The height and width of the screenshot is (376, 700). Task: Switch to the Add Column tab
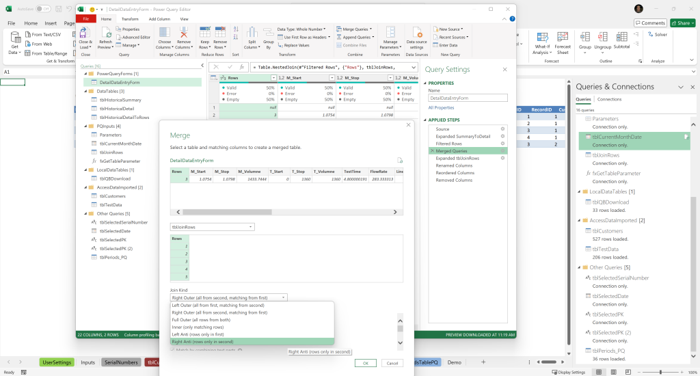(159, 19)
